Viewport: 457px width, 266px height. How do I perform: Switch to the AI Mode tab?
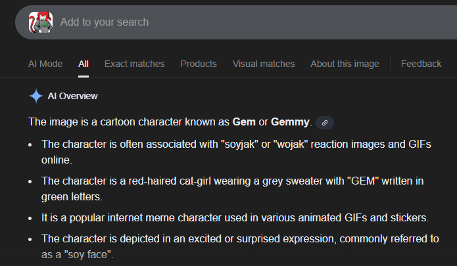point(45,64)
